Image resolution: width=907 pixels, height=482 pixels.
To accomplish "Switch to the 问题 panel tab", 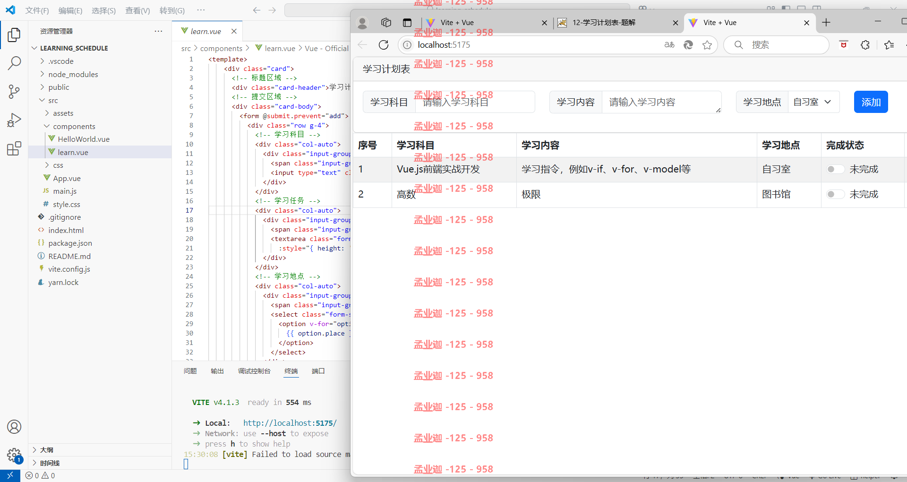I will [190, 371].
